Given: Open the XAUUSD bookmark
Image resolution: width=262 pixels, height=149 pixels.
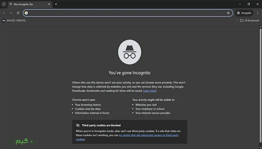Looking at the screenshot, I should point(15,20).
